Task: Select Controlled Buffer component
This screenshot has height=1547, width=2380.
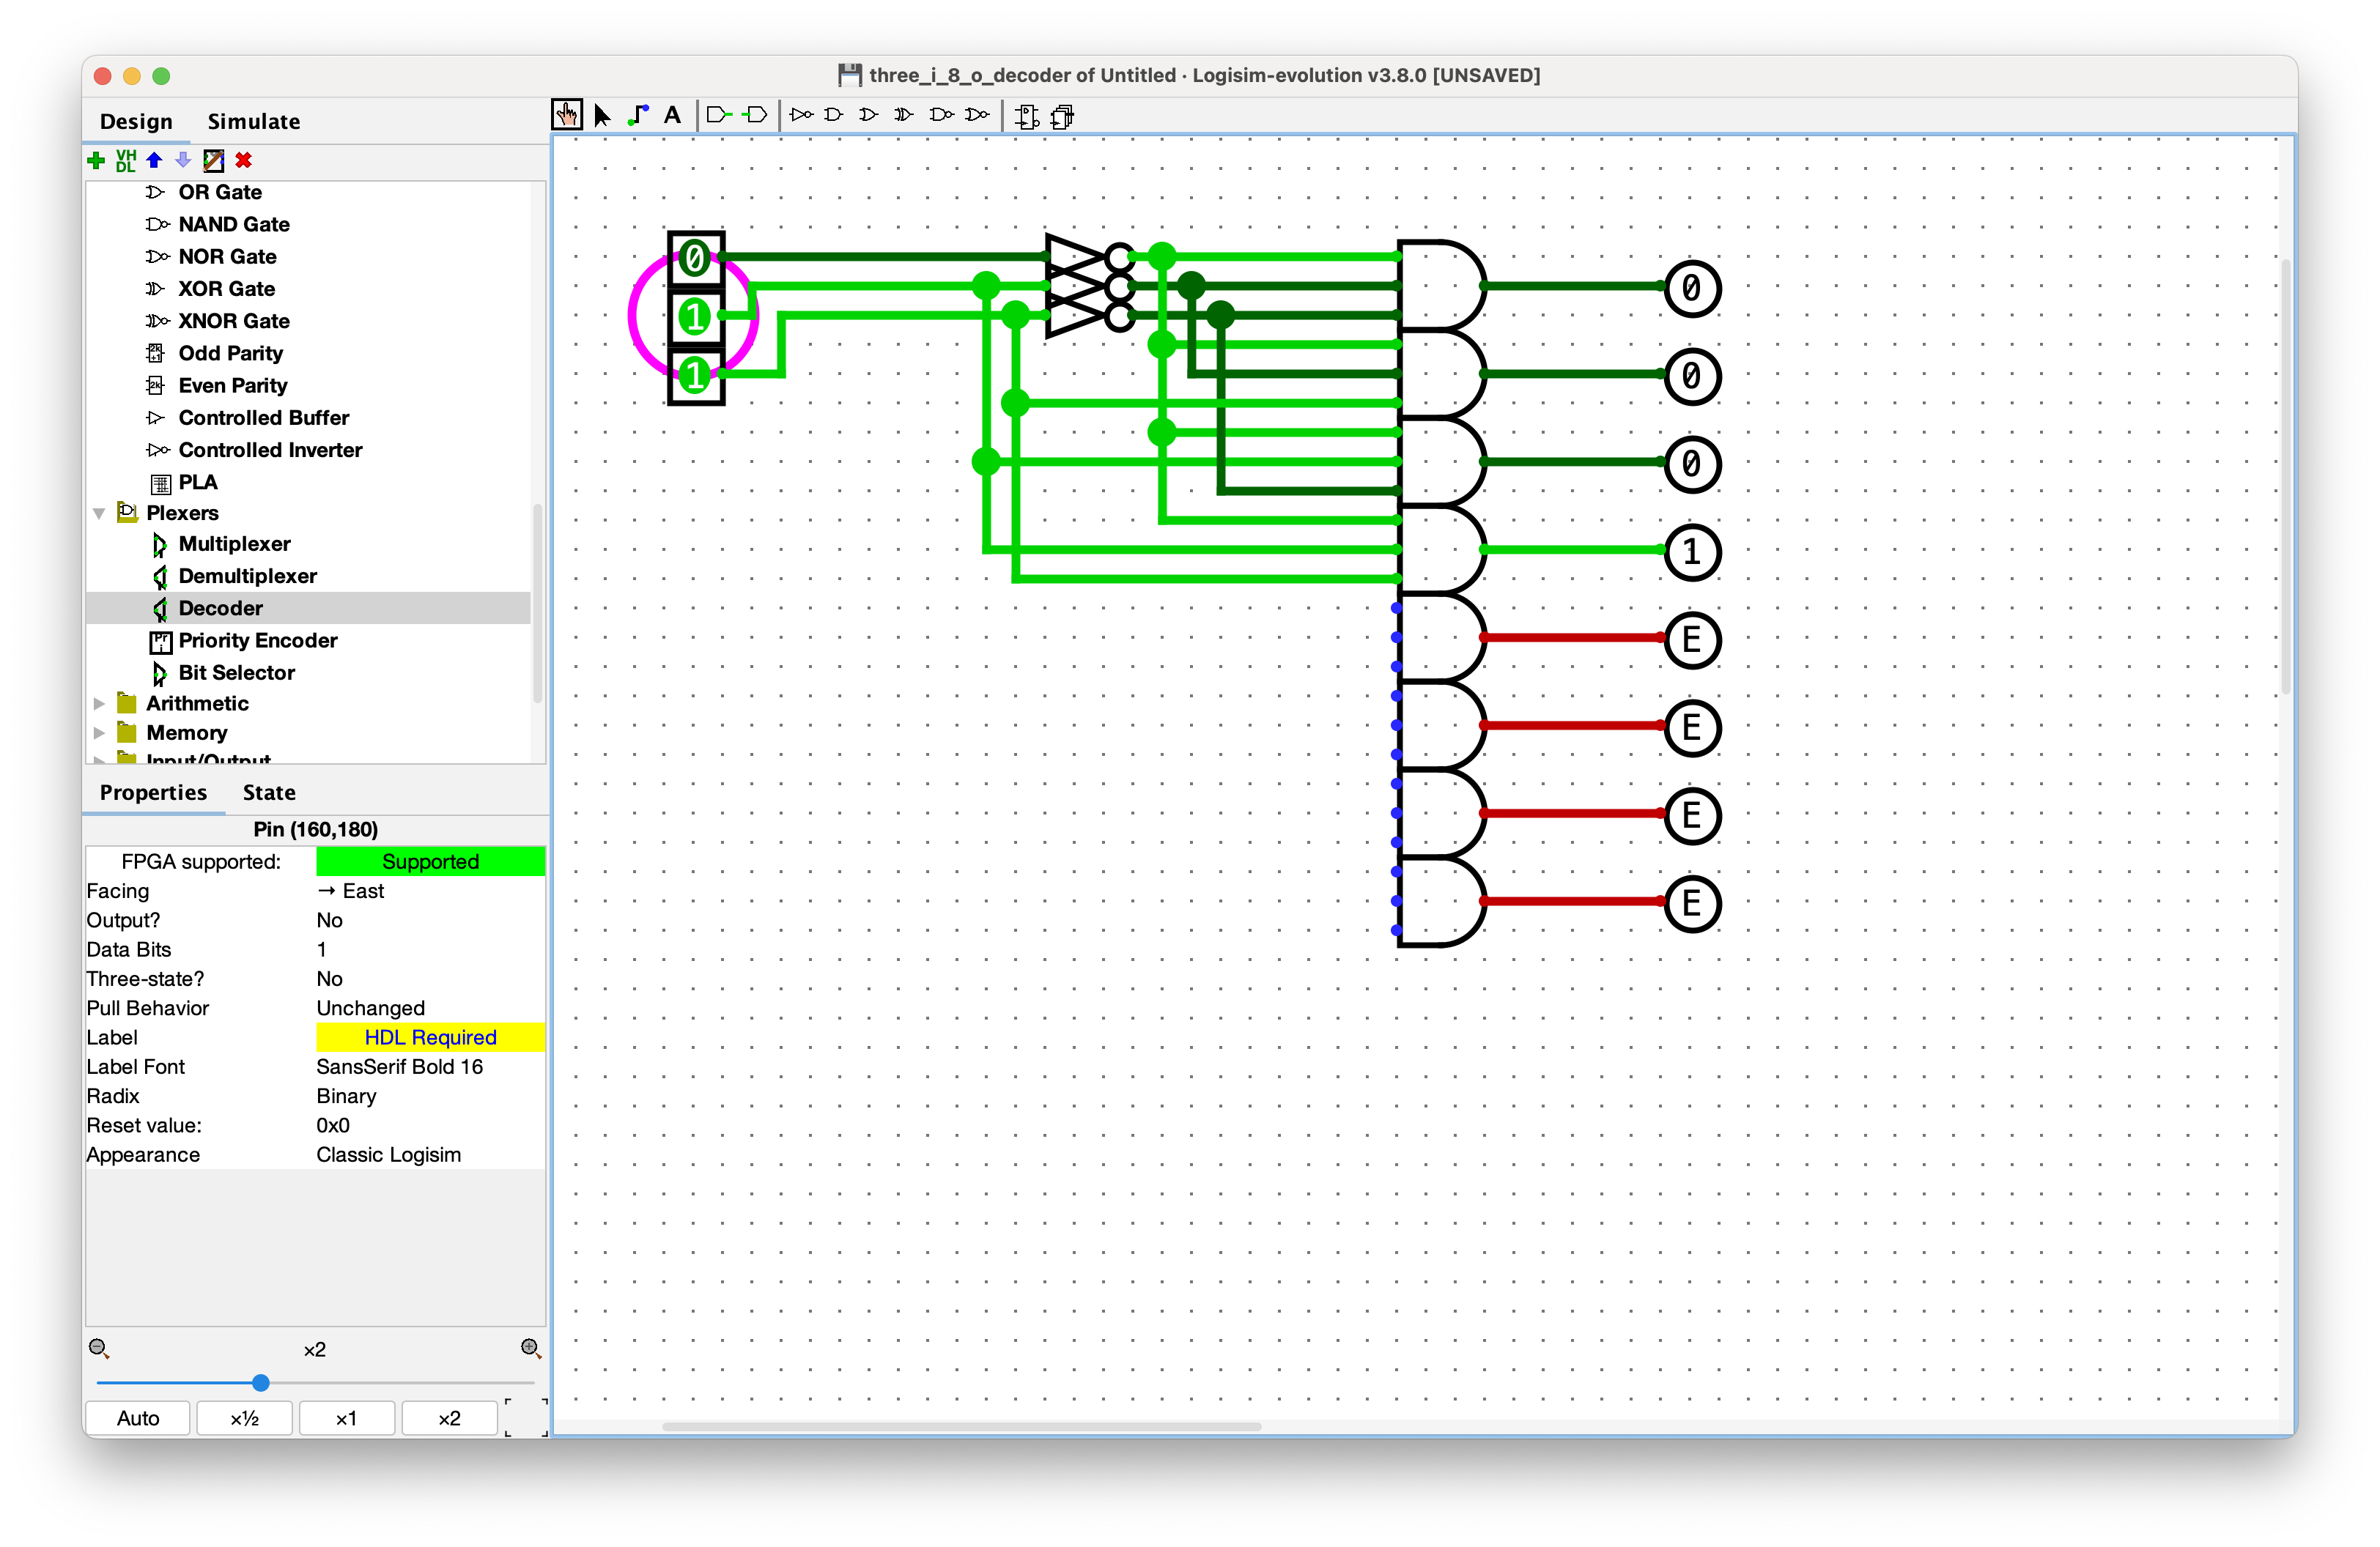Action: 263,418
